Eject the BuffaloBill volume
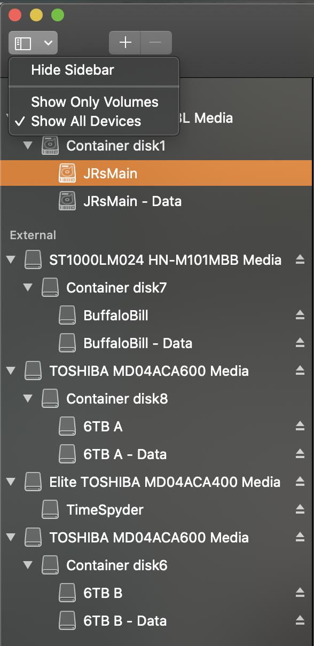Image resolution: width=314 pixels, height=646 pixels. (x=300, y=316)
